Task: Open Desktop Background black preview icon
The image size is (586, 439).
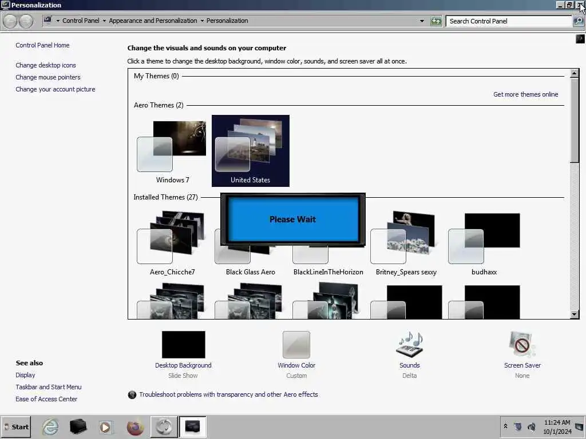Action: 184,345
